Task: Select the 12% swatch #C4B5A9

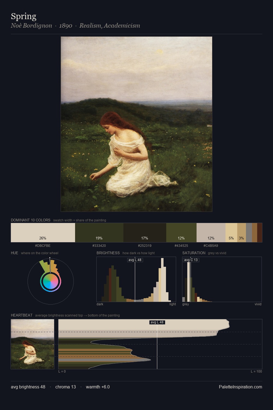Action: point(211,233)
